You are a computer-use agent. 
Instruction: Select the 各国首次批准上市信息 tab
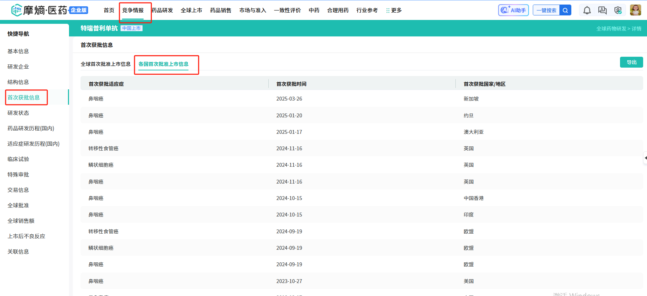tap(163, 64)
